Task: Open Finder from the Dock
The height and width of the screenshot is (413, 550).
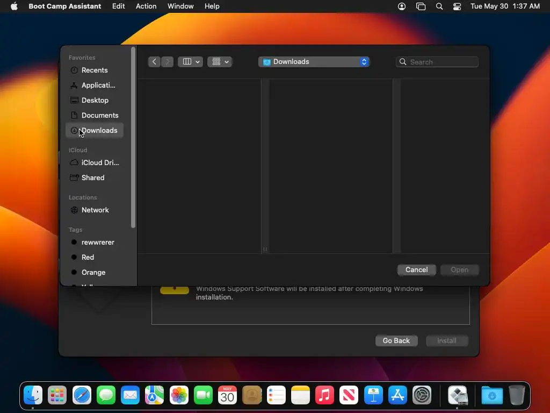Action: coord(33,395)
